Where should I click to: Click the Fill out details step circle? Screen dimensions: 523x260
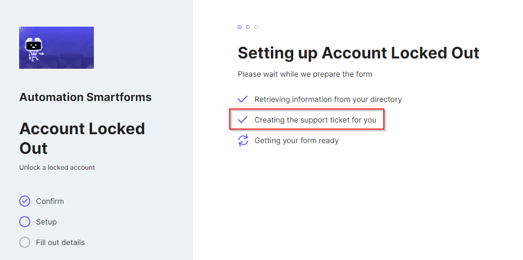coord(25,242)
